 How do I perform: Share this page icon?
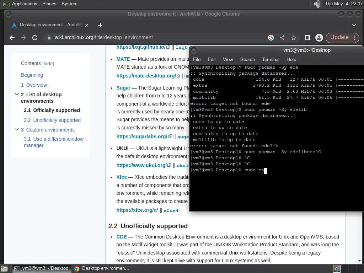(x=282, y=38)
